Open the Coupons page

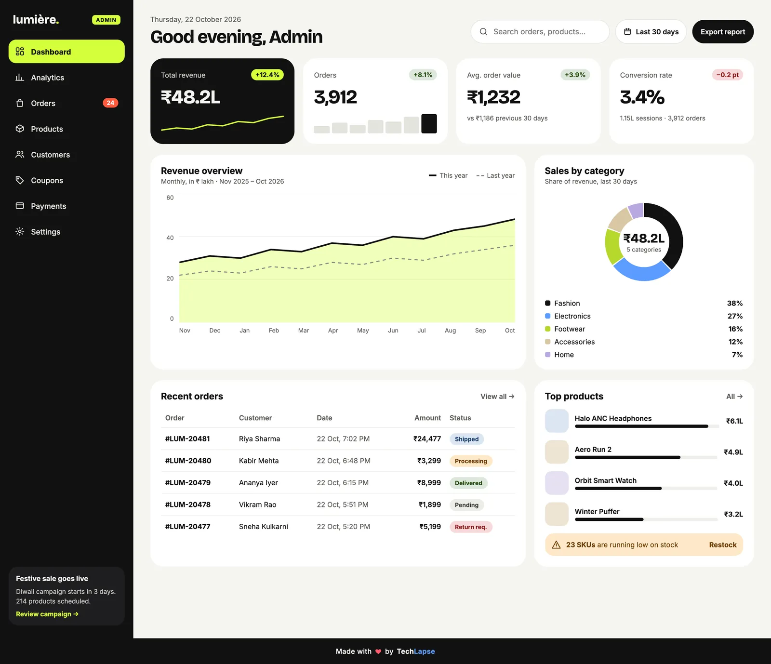(66, 180)
